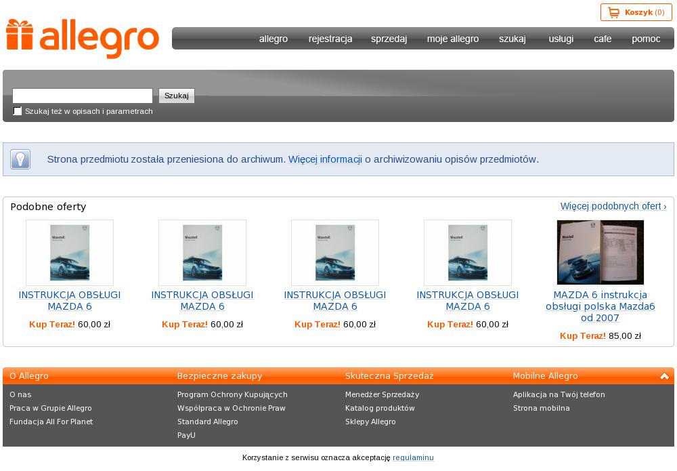Go to 'rejestracja' in the top menu

[x=330, y=39]
